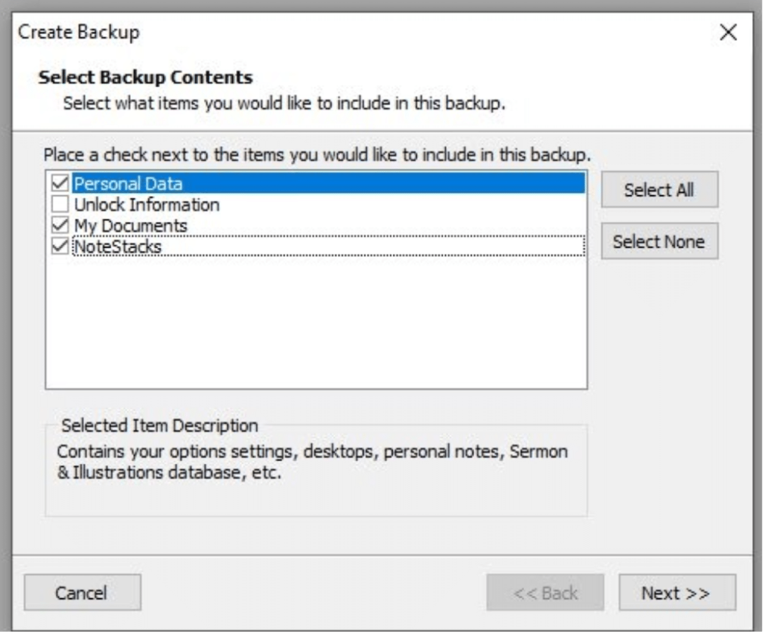Highlight the Personal Data list entry label
763x632 pixels.
pos(128,184)
